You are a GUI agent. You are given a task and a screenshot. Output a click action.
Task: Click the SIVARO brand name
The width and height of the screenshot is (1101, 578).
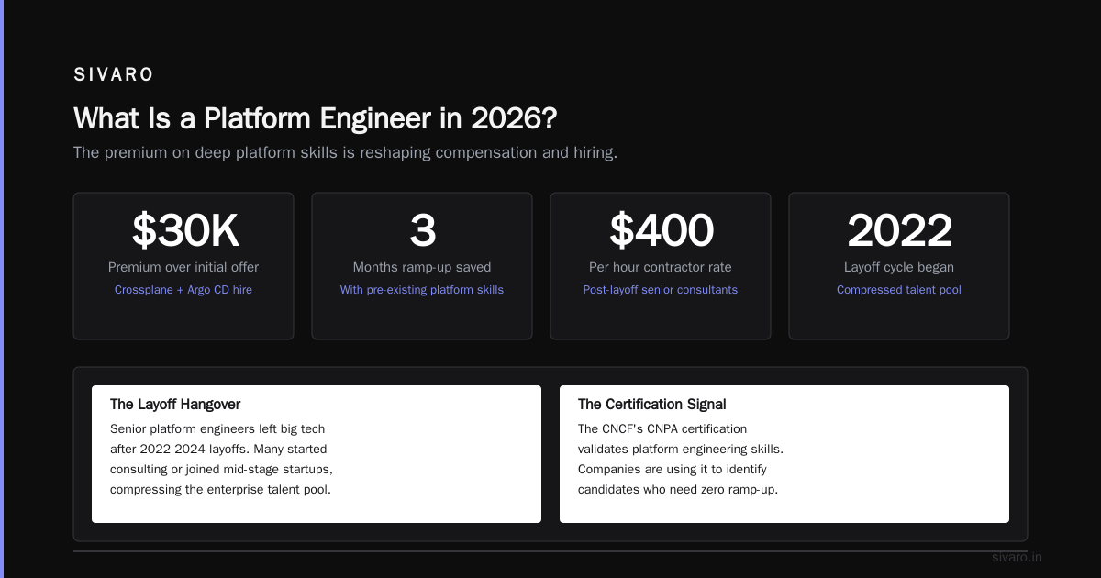pyautogui.click(x=114, y=75)
